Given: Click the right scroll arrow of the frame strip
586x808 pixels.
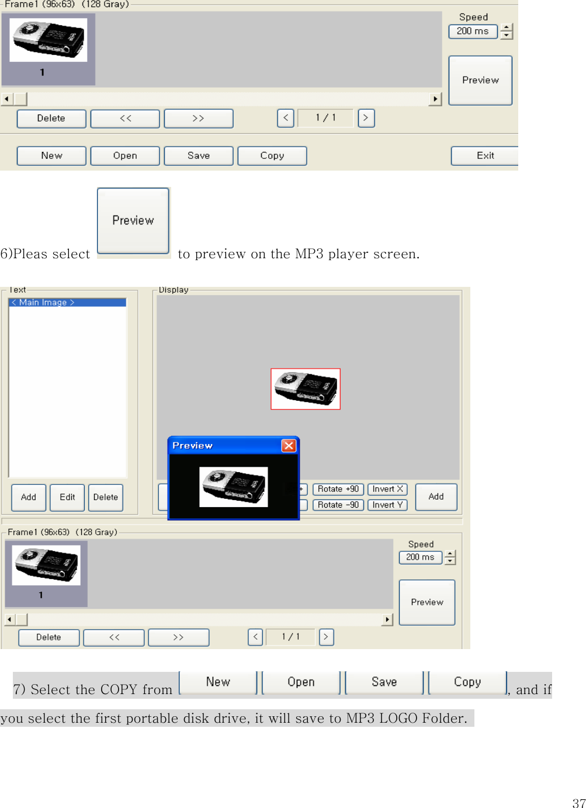Looking at the screenshot, I should pyautogui.click(x=435, y=99).
